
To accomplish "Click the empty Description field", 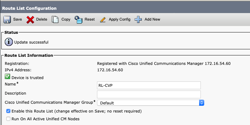I will click(149, 94).
